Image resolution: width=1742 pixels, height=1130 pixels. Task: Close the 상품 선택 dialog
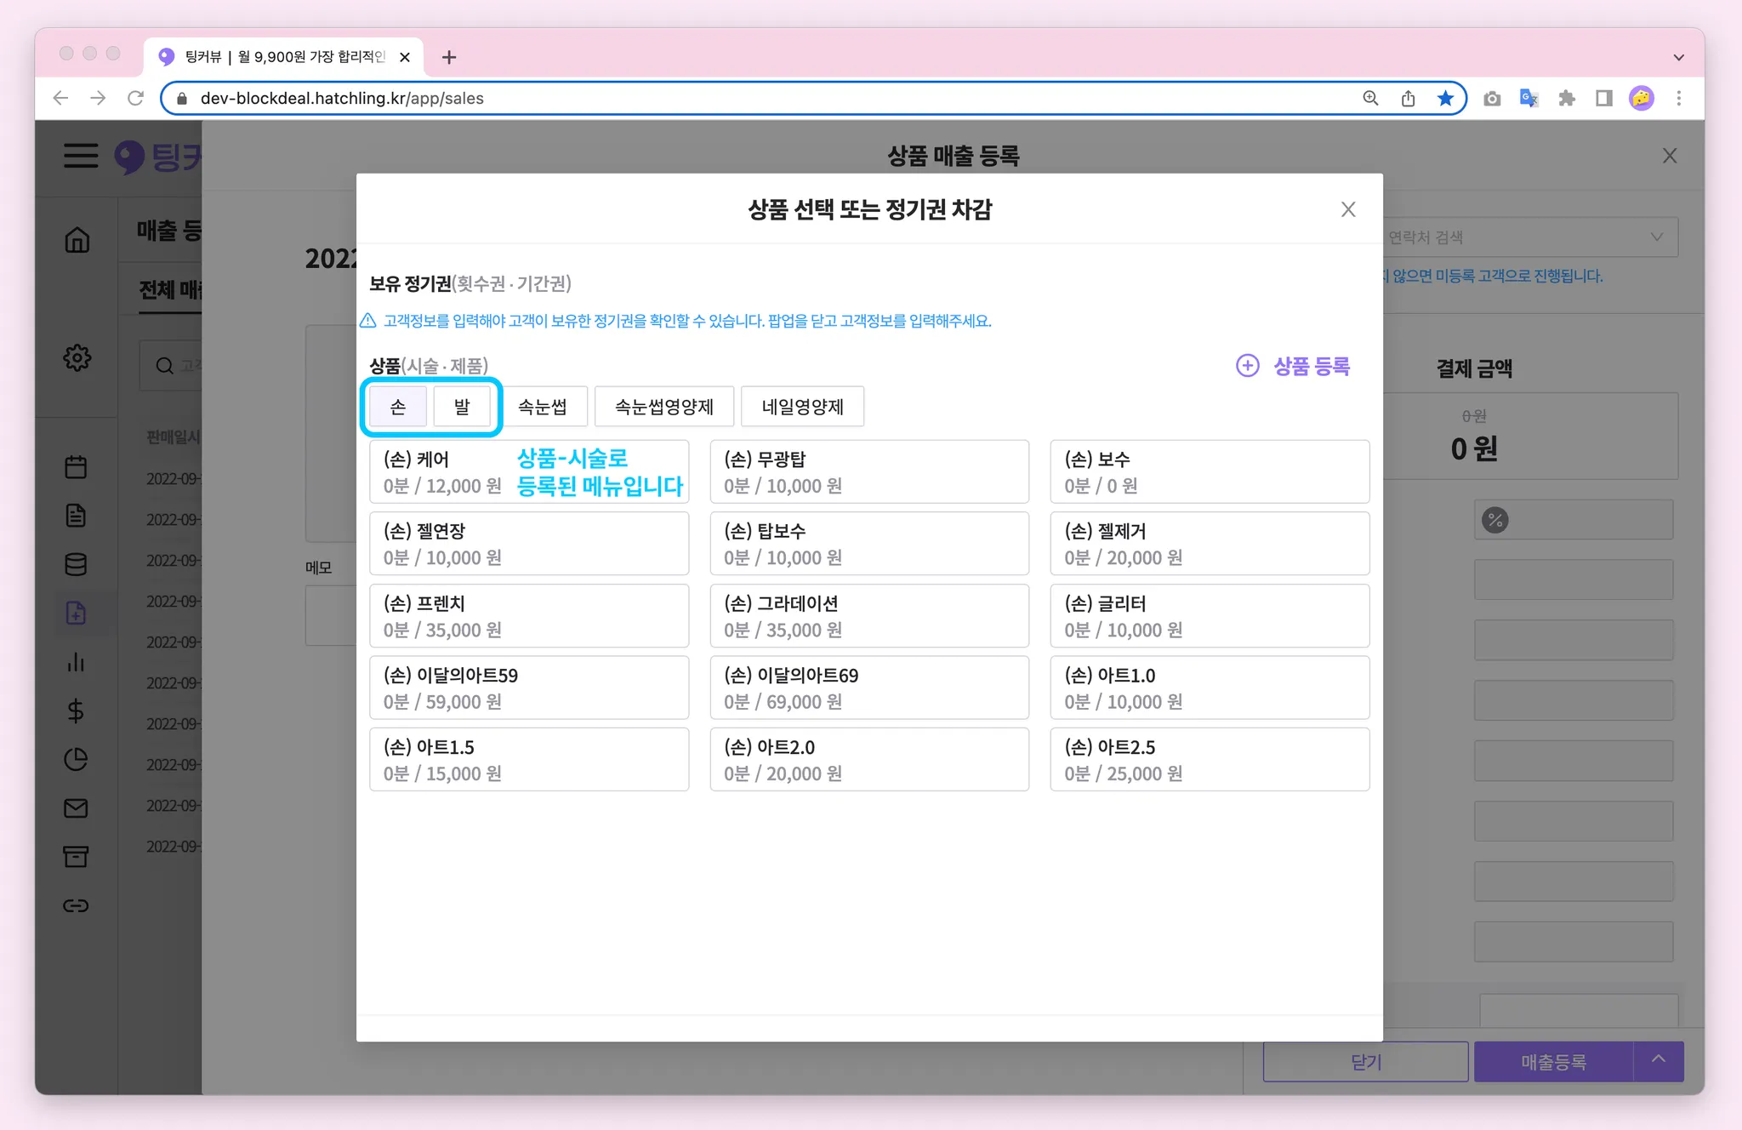click(1348, 209)
